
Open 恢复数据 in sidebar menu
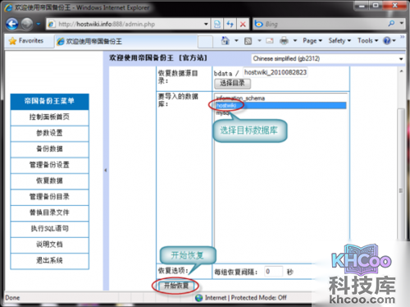49,181
